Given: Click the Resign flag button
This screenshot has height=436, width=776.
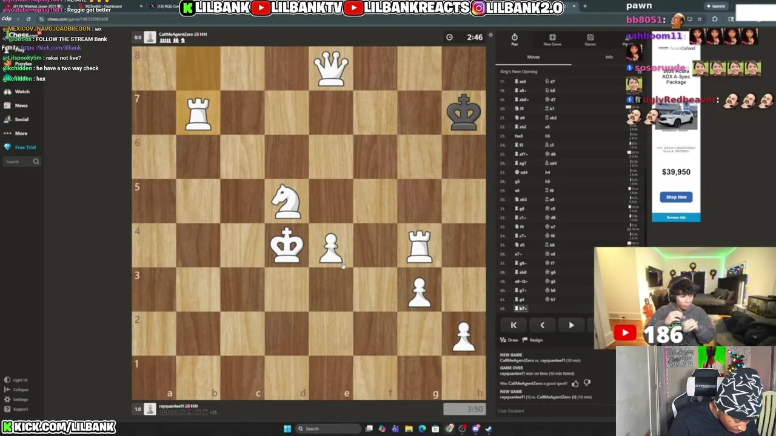Looking at the screenshot, I should (x=532, y=340).
